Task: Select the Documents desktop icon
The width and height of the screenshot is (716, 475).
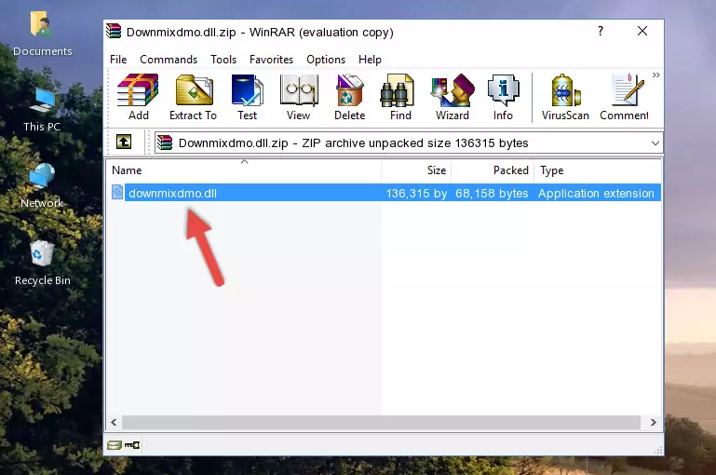Action: [x=43, y=34]
